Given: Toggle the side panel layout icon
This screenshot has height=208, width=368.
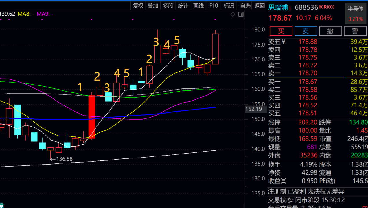Looking at the screenshot, I should [241, 14].
